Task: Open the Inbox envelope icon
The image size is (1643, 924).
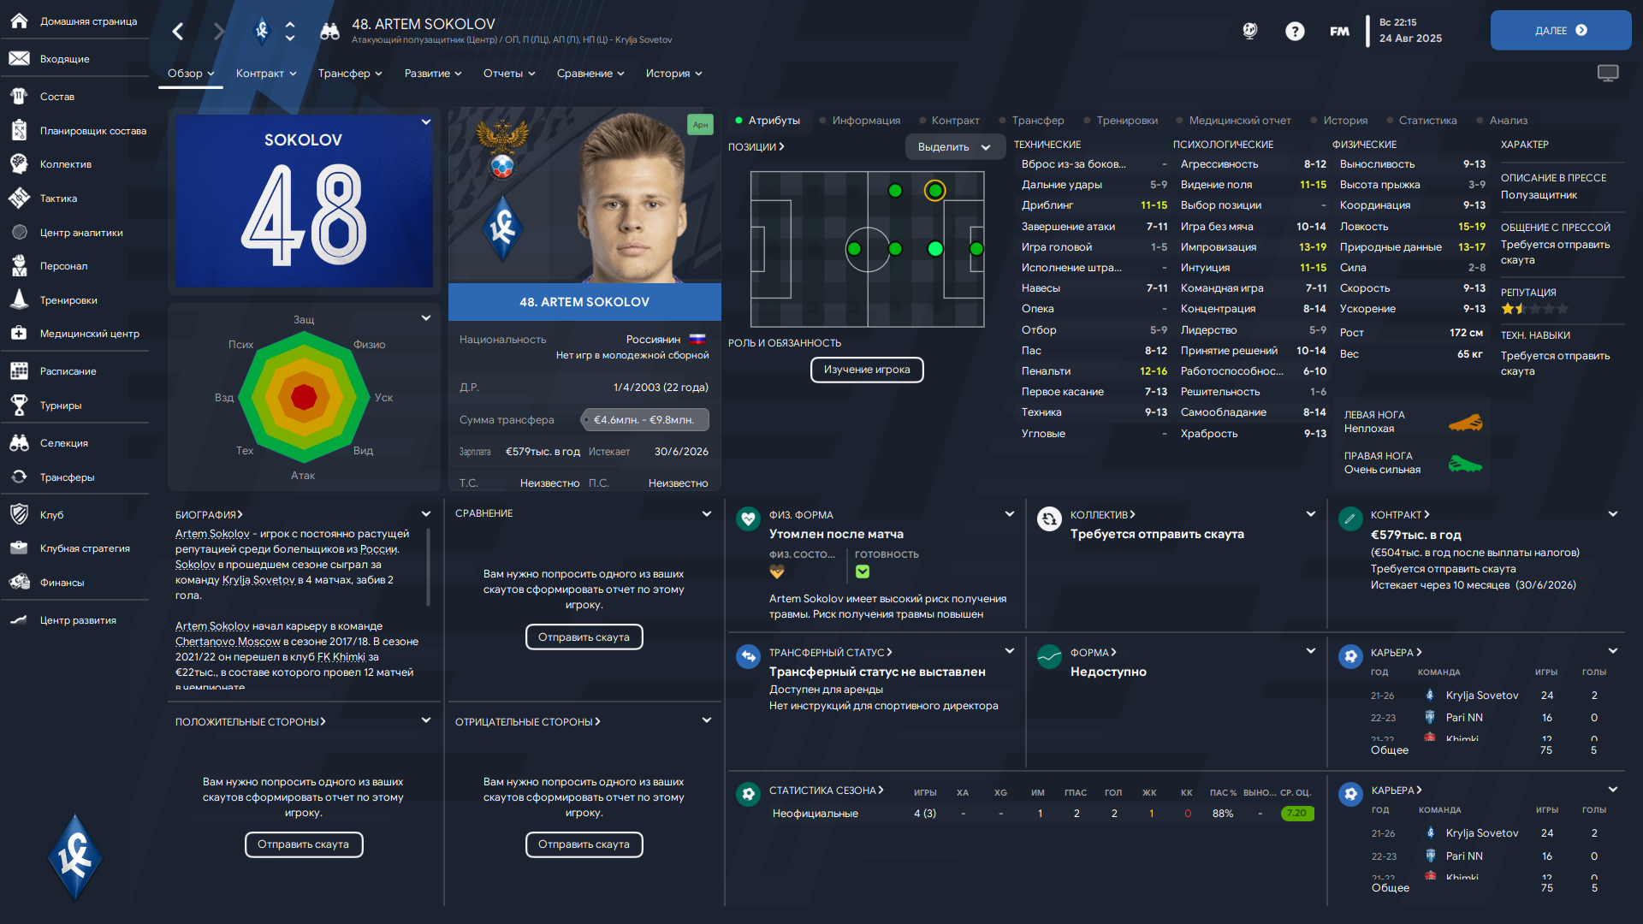Action: 19,59
